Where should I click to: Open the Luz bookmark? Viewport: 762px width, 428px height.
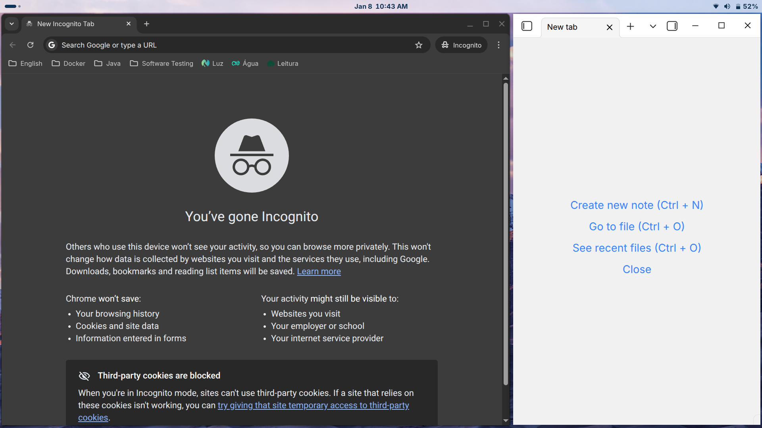212,63
